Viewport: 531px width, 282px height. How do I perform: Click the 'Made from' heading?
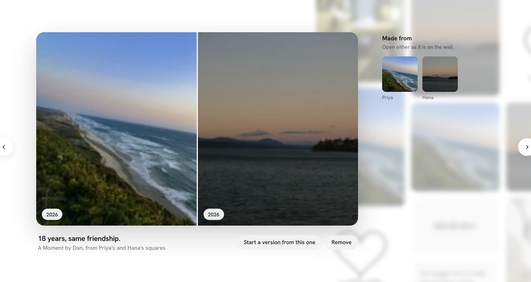pyautogui.click(x=397, y=38)
